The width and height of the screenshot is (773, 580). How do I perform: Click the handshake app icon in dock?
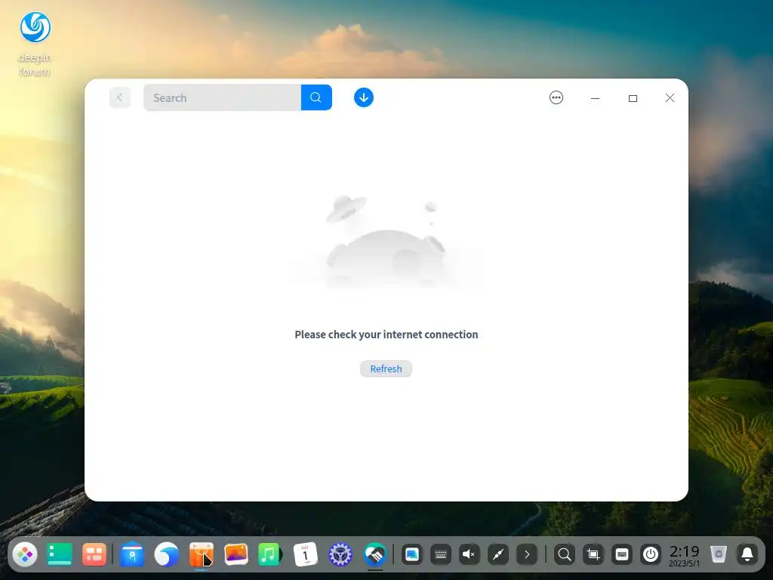point(375,555)
